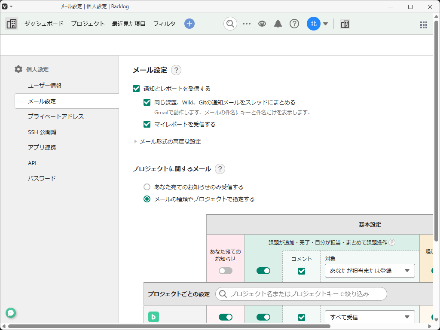The width and height of the screenshot is (440, 330).
Task: Go to プライベートアドレス settings
Action: click(56, 116)
